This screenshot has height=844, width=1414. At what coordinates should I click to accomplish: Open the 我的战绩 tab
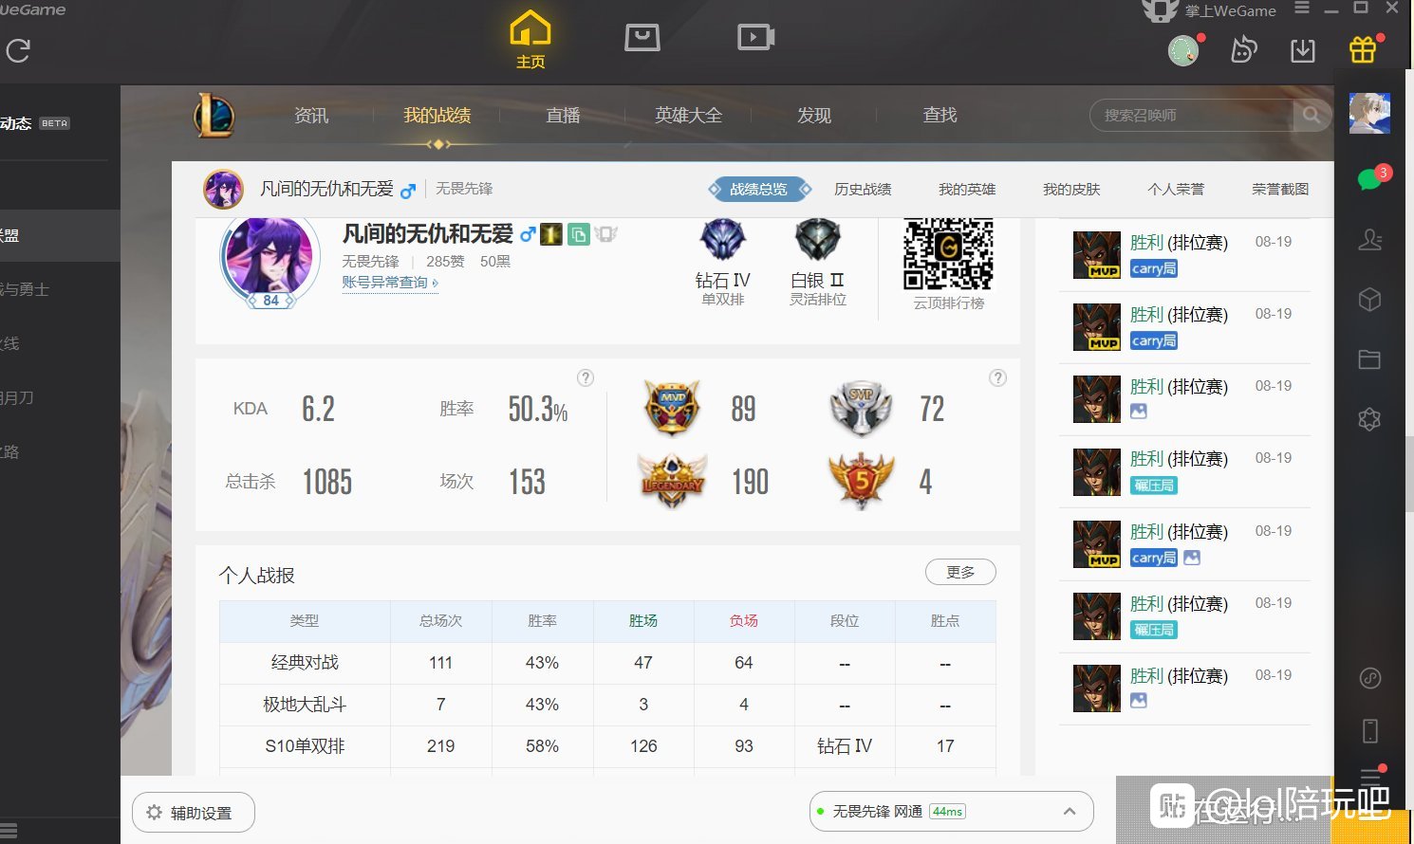pyautogui.click(x=437, y=115)
